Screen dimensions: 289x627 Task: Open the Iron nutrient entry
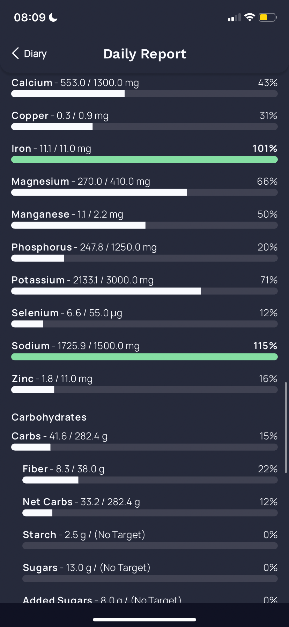coord(144,154)
